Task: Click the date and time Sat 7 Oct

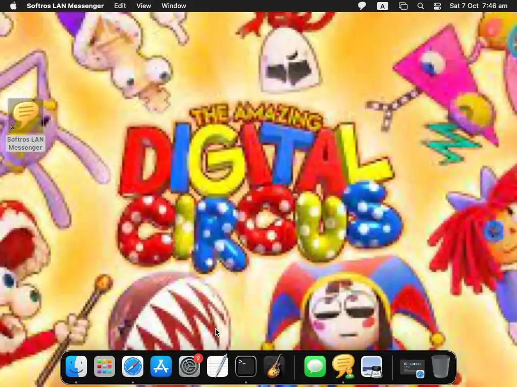Action: tap(479, 6)
